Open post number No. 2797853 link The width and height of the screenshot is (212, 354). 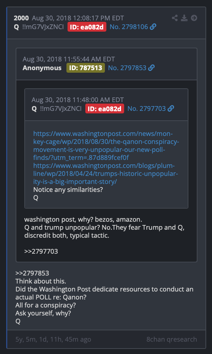coord(127,68)
